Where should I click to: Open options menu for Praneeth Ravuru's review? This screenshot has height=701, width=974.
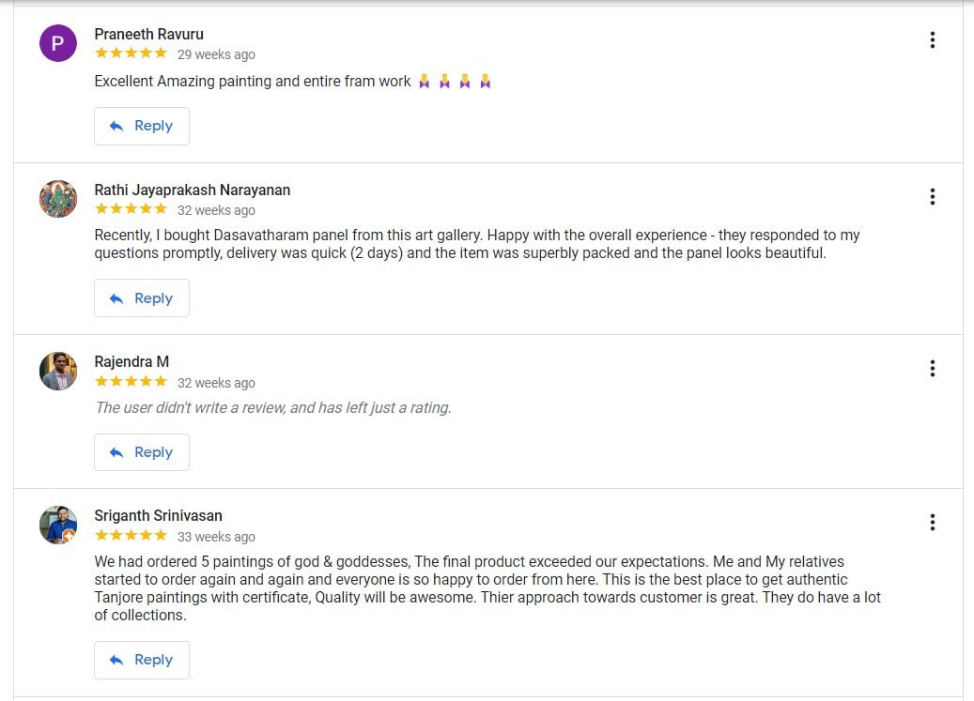[x=932, y=39]
